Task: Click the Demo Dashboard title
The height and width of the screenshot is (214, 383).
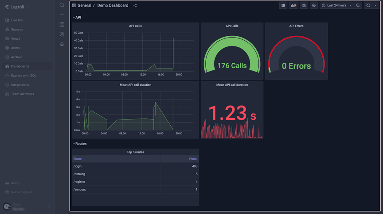Action: [x=113, y=5]
